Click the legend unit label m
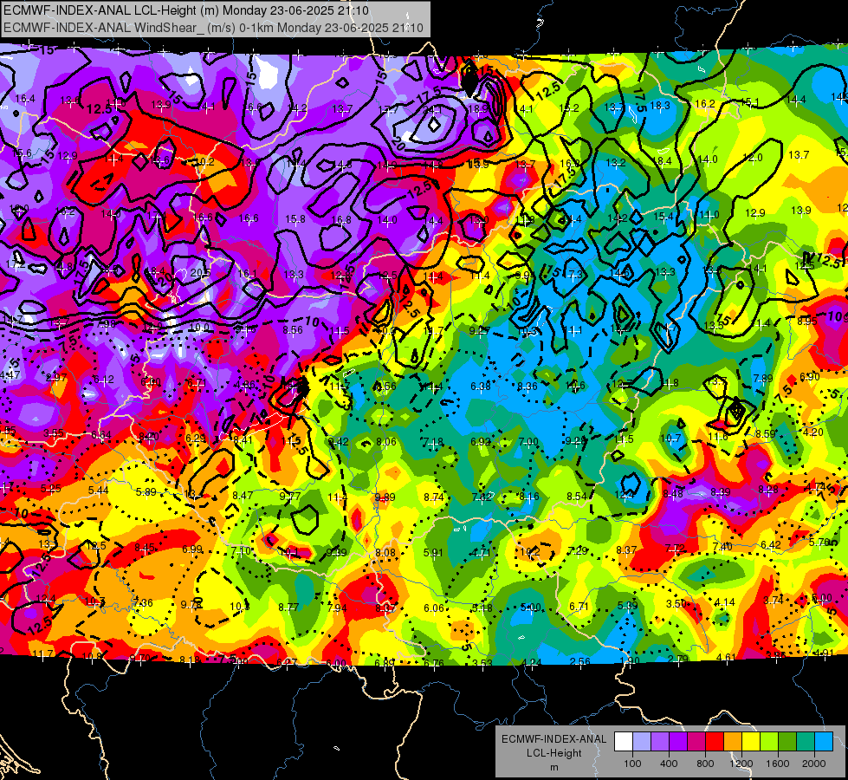 (x=554, y=768)
